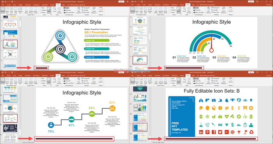
Task: Open Switch Windows dropdown in top-left window
Action: tap(94, 11)
